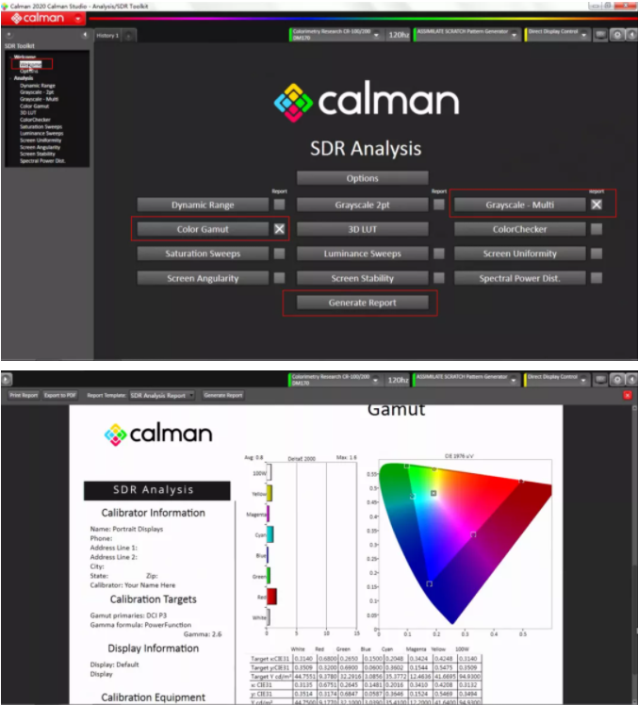The width and height of the screenshot is (638, 705).
Task: Click the report viewer vertical scrollbar
Action: (x=634, y=553)
